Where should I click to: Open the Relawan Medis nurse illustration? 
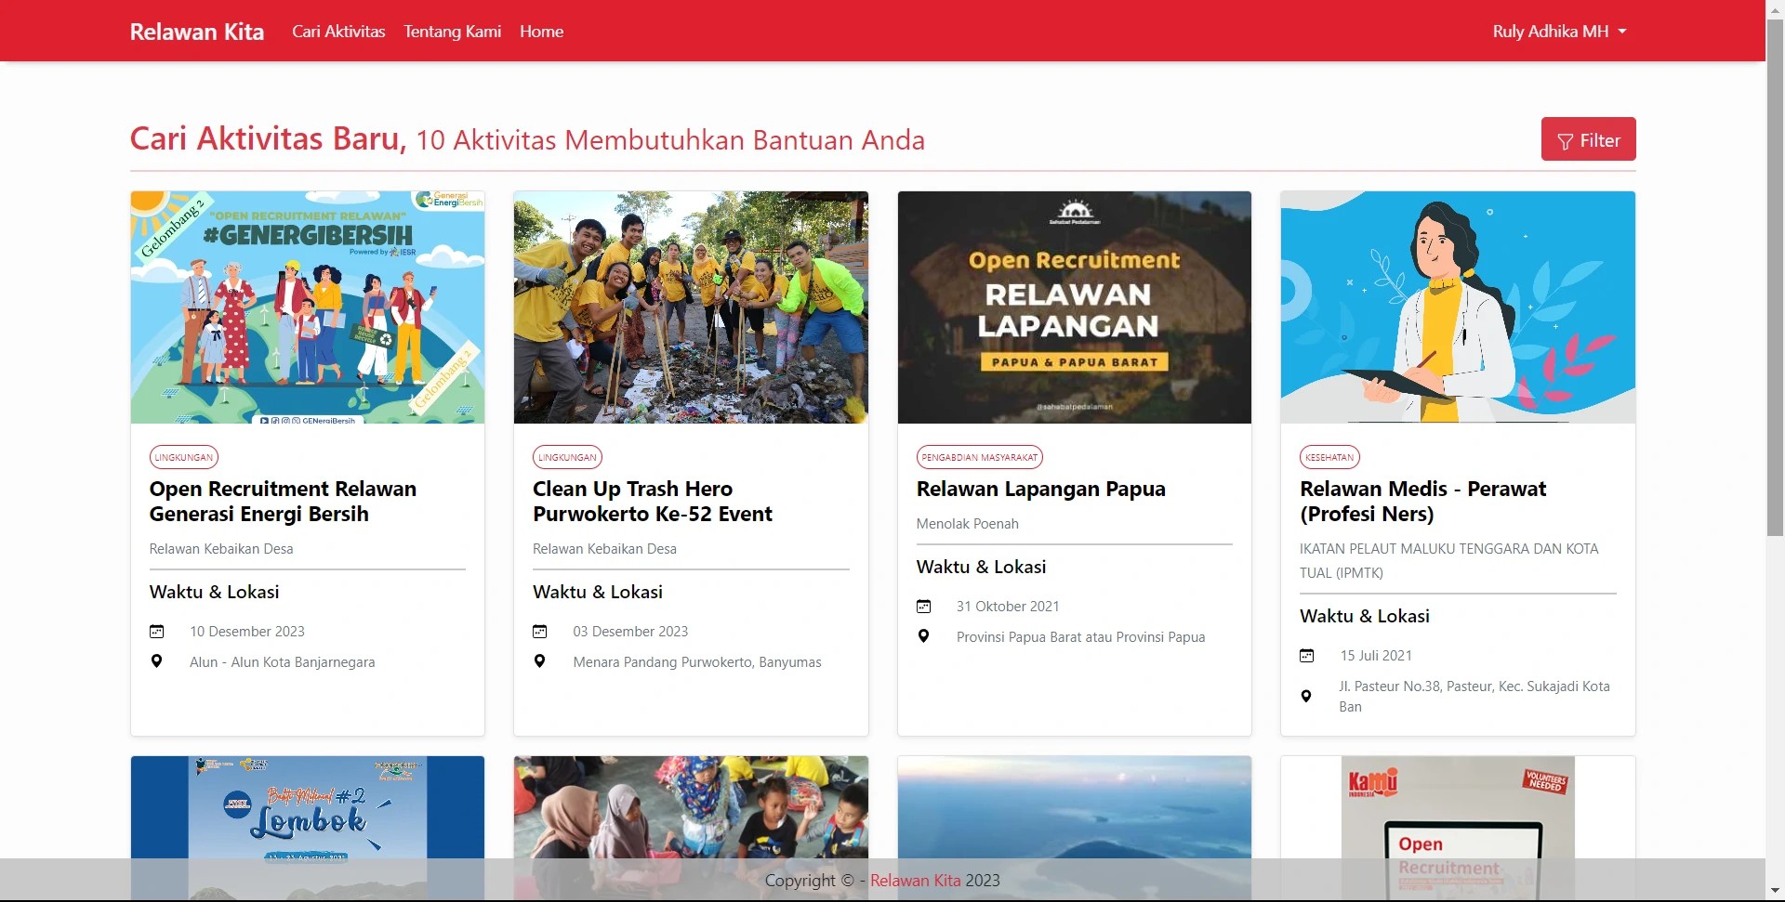1458,307
